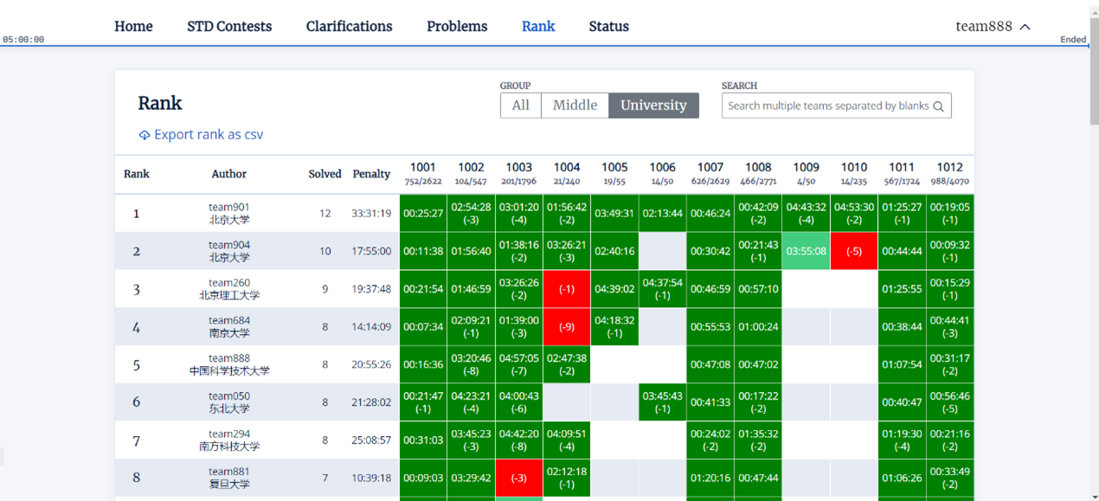This screenshot has height=501, width=1099.
Task: Open problem 1008 from header
Action: click(758, 173)
